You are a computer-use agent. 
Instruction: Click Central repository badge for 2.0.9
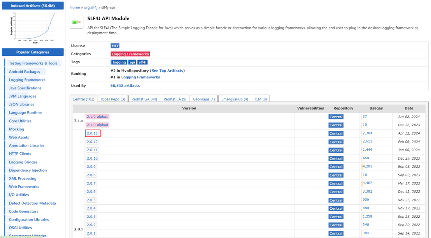coord(336,167)
